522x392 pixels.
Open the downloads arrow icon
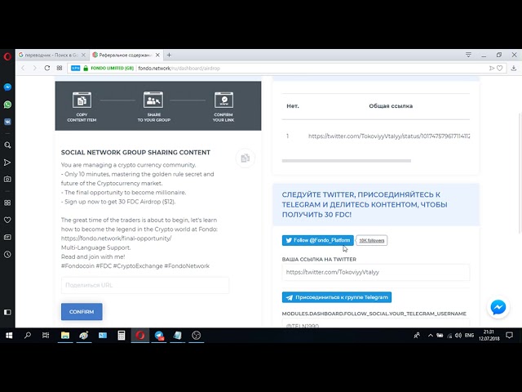coord(514,68)
